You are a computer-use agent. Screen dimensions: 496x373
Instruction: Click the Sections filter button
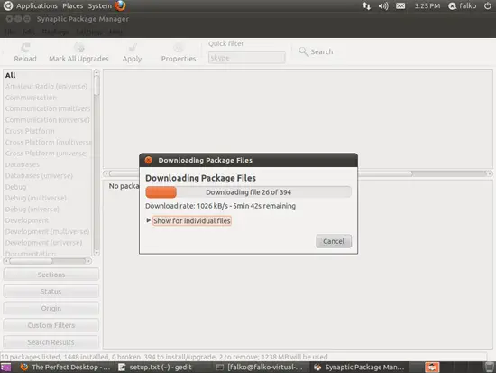pyautogui.click(x=51, y=275)
